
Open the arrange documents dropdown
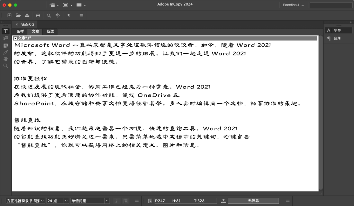[x=81, y=5]
